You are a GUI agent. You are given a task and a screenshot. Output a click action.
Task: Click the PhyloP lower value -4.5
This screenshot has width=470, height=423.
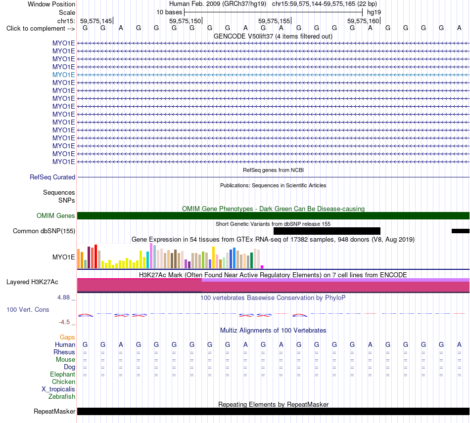point(64,322)
